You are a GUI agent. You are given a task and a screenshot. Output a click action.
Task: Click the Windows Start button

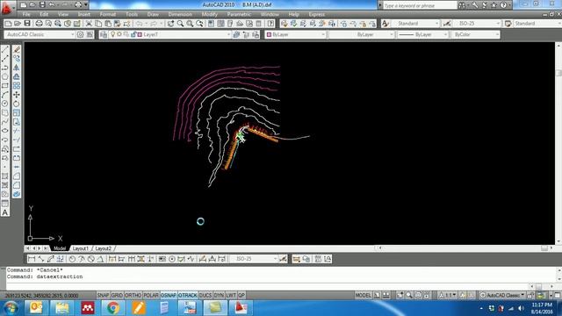11,308
